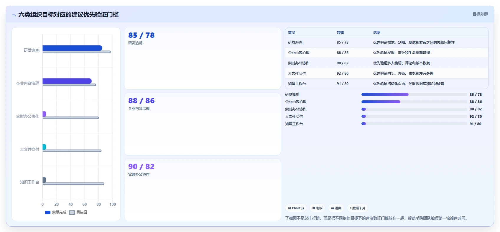Click the 92 / 80 value in the table
Screen dimensions: 500x232
point(343,73)
